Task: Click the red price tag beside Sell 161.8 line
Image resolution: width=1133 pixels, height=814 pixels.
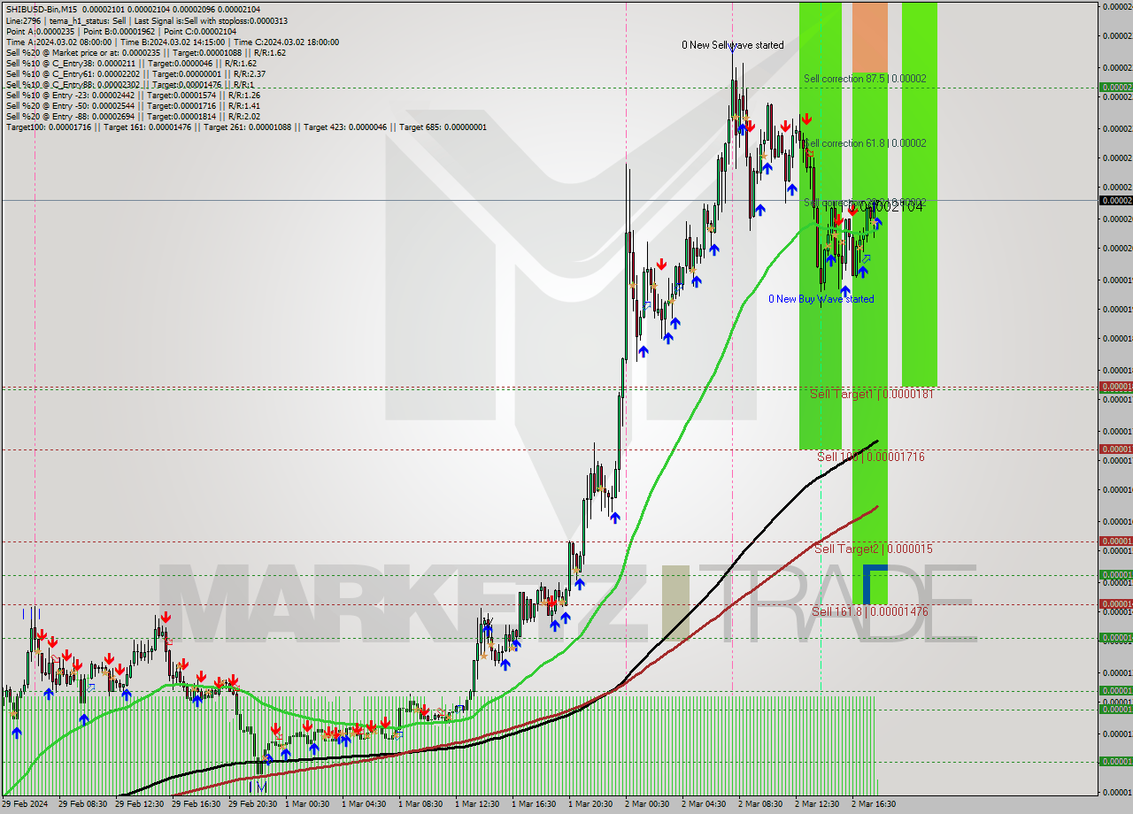Action: click(x=1115, y=604)
